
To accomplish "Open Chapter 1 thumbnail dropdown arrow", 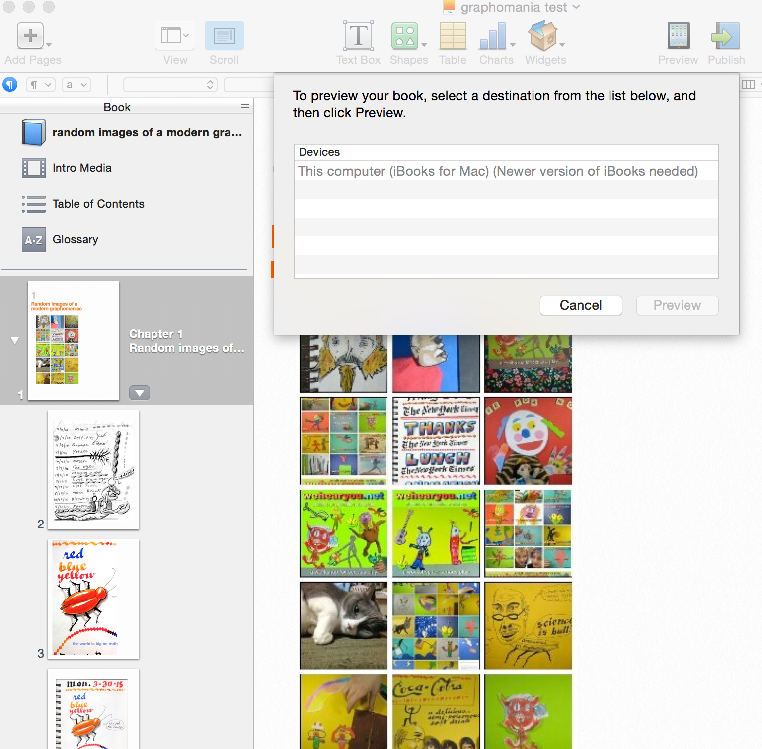I will pos(140,393).
